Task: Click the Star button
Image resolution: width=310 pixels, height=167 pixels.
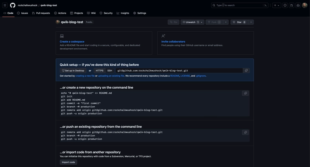Action: [239, 22]
